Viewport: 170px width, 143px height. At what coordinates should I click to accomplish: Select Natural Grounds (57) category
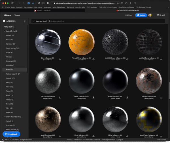13,74
